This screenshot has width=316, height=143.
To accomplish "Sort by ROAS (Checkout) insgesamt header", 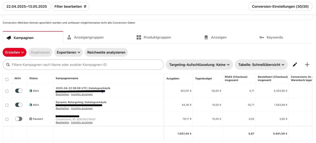I will point(236,78).
